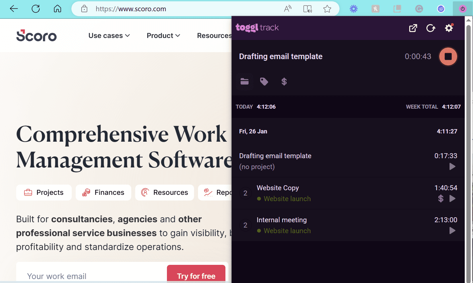Expand the Product menu
The width and height of the screenshot is (473, 283).
click(x=163, y=36)
